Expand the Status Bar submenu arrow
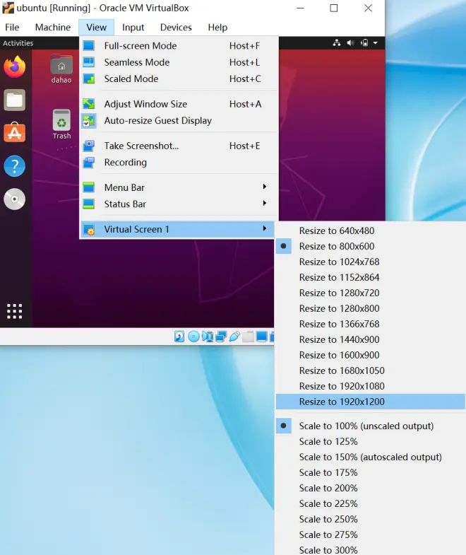 (265, 203)
